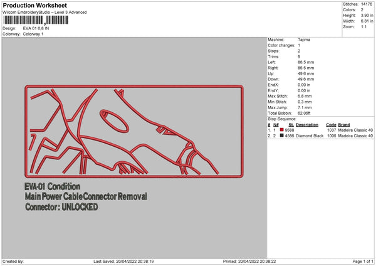Click the thread number '4586'
Screen dimensions: 376x266
pos(290,136)
